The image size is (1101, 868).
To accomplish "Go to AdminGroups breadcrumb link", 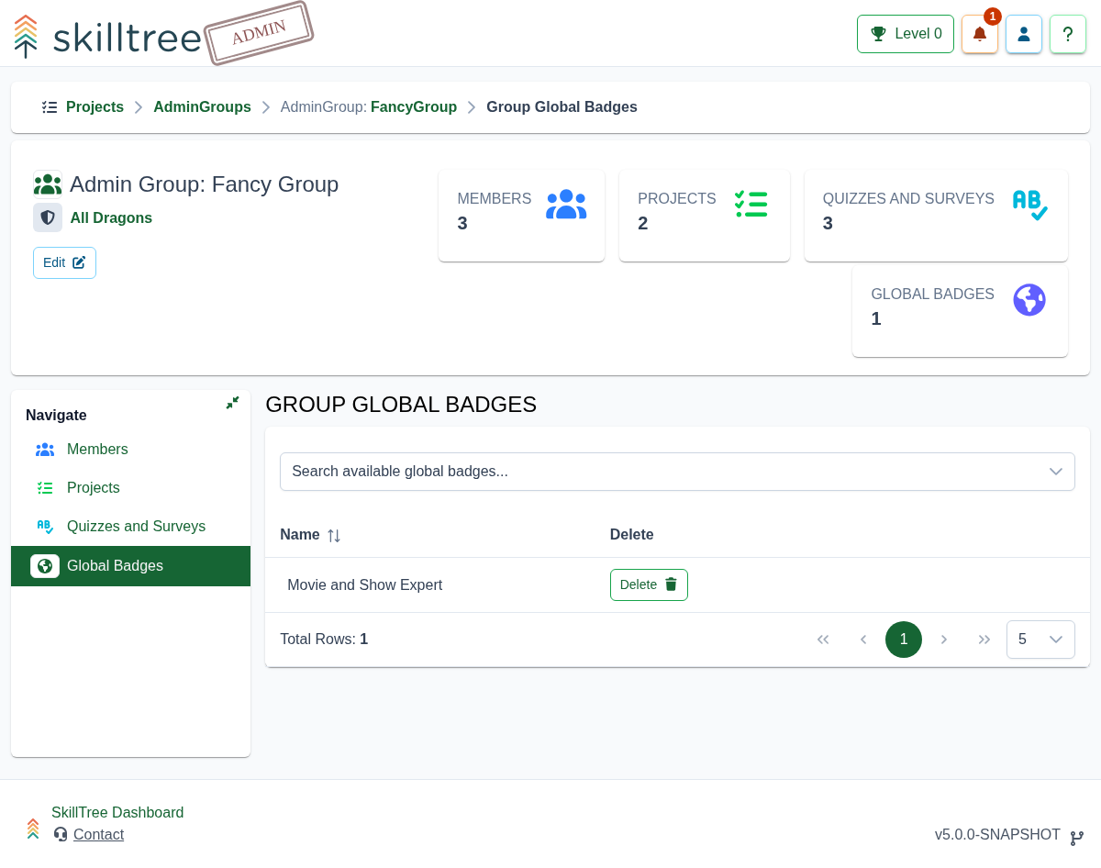I will pyautogui.click(x=202, y=107).
